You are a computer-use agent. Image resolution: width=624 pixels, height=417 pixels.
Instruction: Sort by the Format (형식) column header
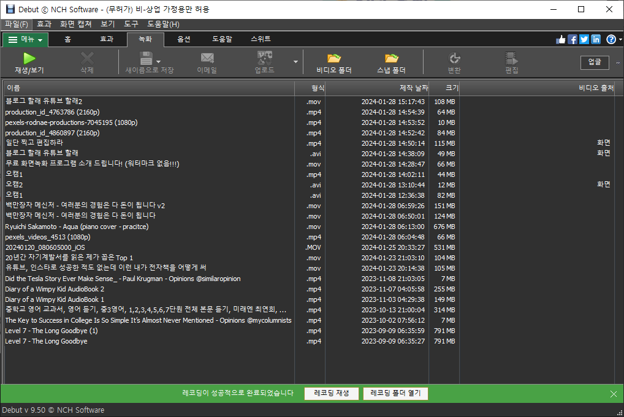click(x=310, y=88)
